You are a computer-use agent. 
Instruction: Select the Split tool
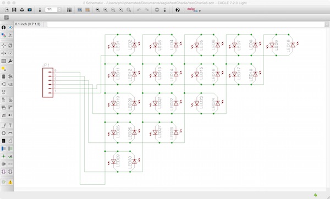tap(4, 115)
